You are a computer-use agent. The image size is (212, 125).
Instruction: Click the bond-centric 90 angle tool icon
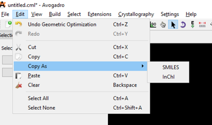point(153,25)
